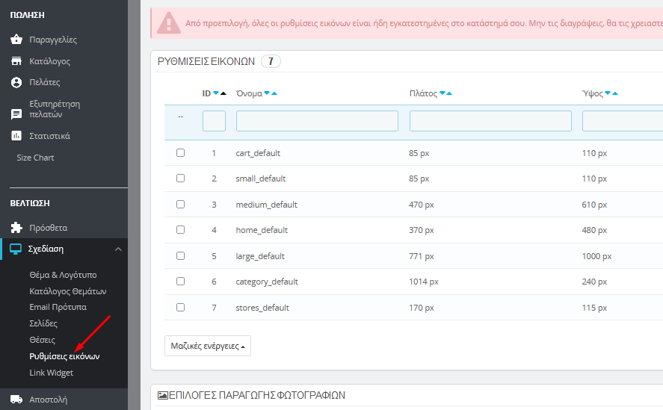Open Αποστολή in sidebar
This screenshot has height=410, width=663.
(x=48, y=400)
